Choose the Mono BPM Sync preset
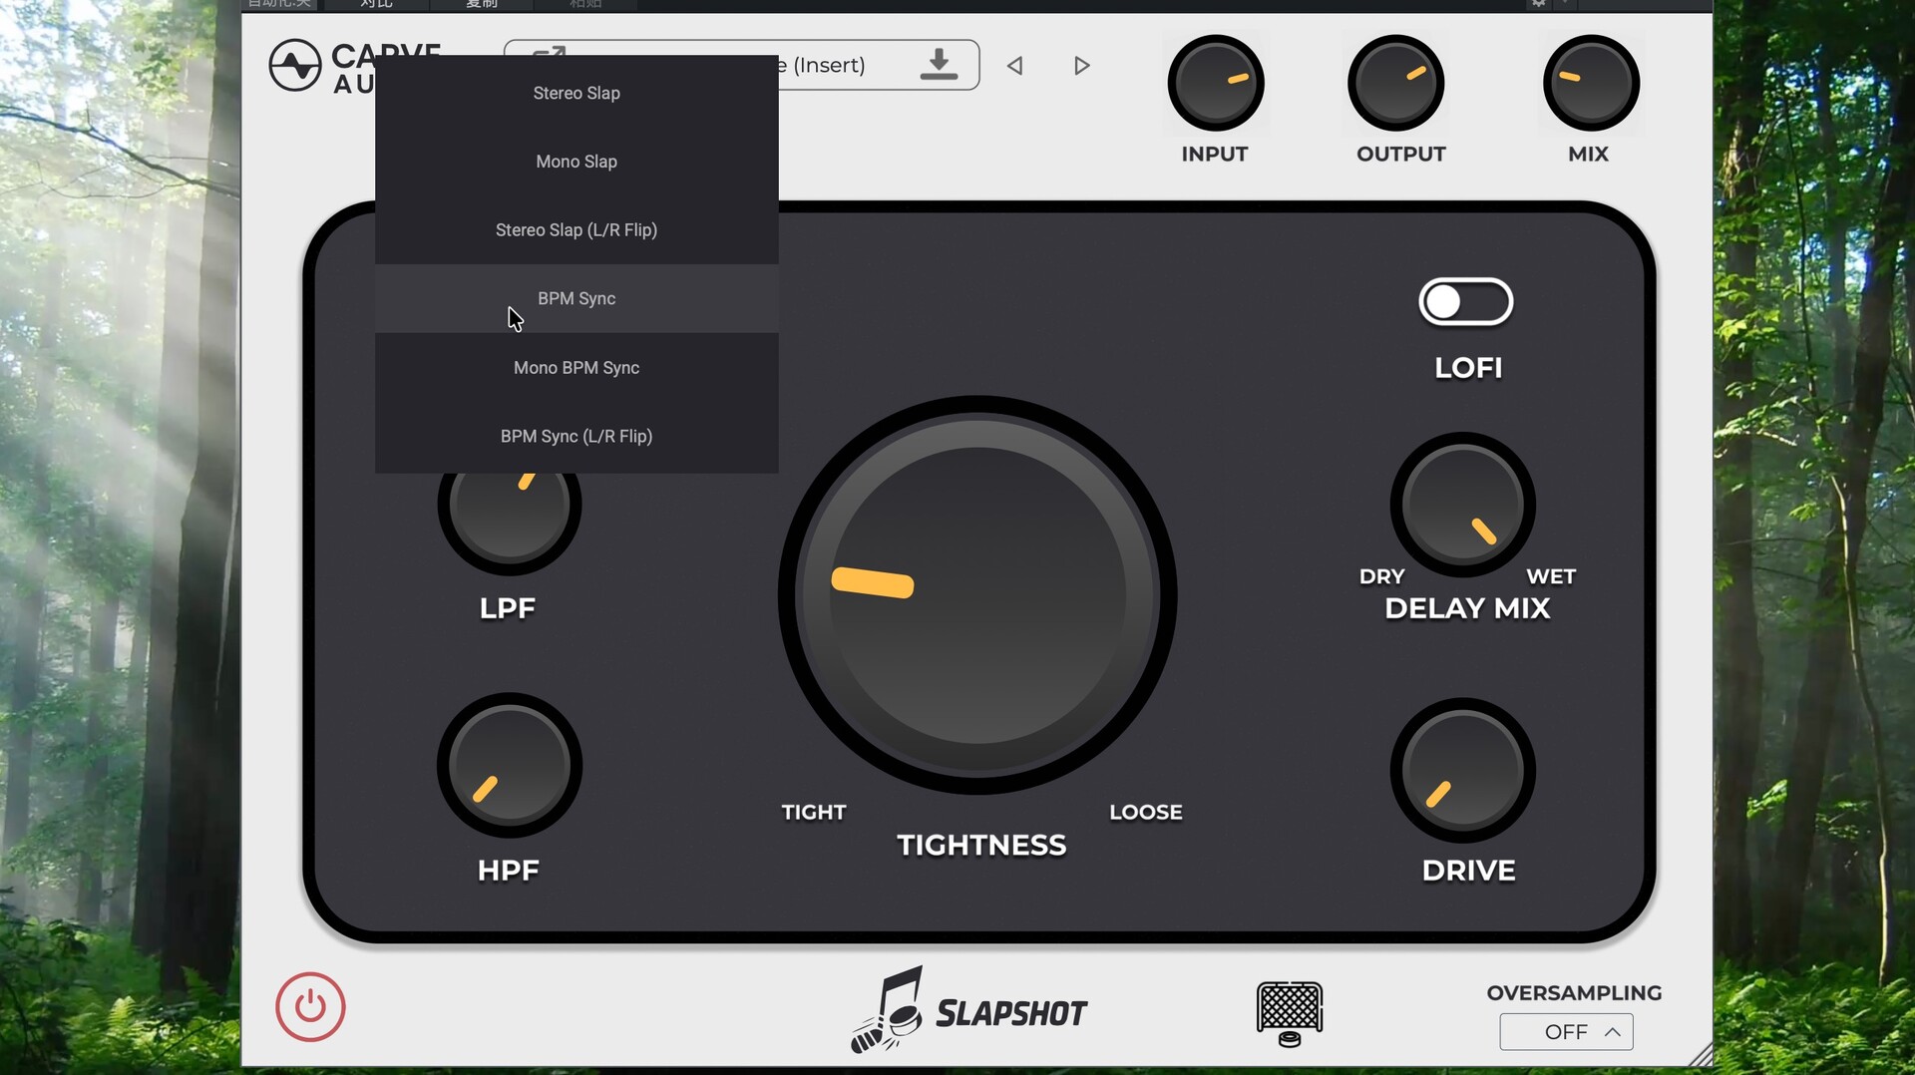This screenshot has width=1915, height=1075. click(576, 368)
